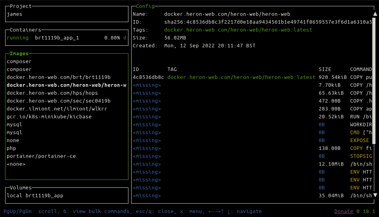Click the 0.18.1 version number
The image size is (379, 217).
click(x=366, y=211)
